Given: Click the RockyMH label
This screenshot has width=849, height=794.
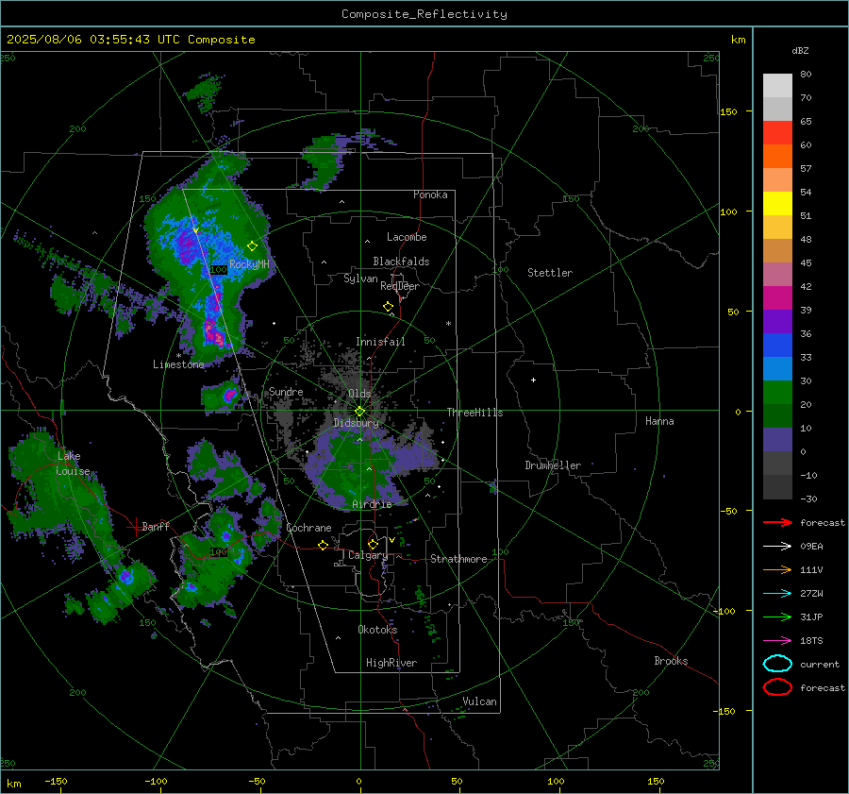Looking at the screenshot, I should 248,264.
